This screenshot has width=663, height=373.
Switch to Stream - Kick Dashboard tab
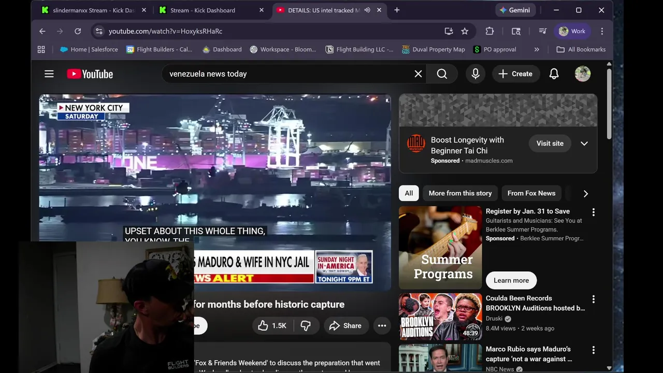[x=203, y=10]
